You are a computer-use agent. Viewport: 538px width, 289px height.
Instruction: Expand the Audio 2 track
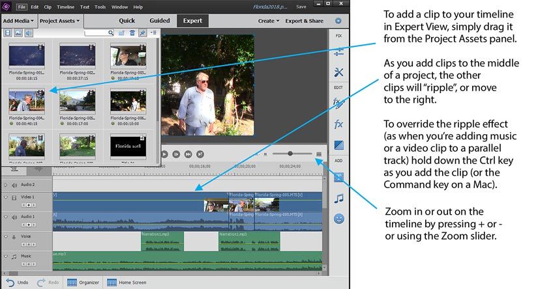[6, 185]
